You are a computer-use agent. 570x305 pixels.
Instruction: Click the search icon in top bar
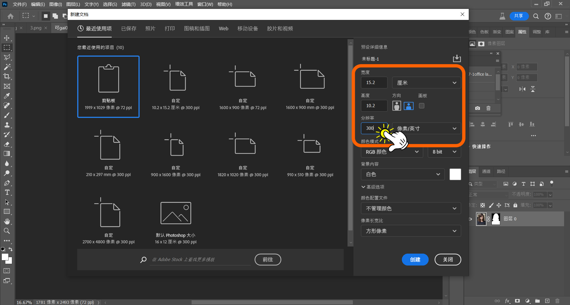coord(536,16)
